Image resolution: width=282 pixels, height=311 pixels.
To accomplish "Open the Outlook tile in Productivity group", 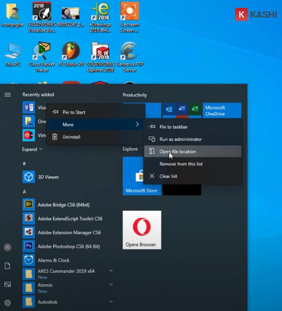I will click(169, 109).
